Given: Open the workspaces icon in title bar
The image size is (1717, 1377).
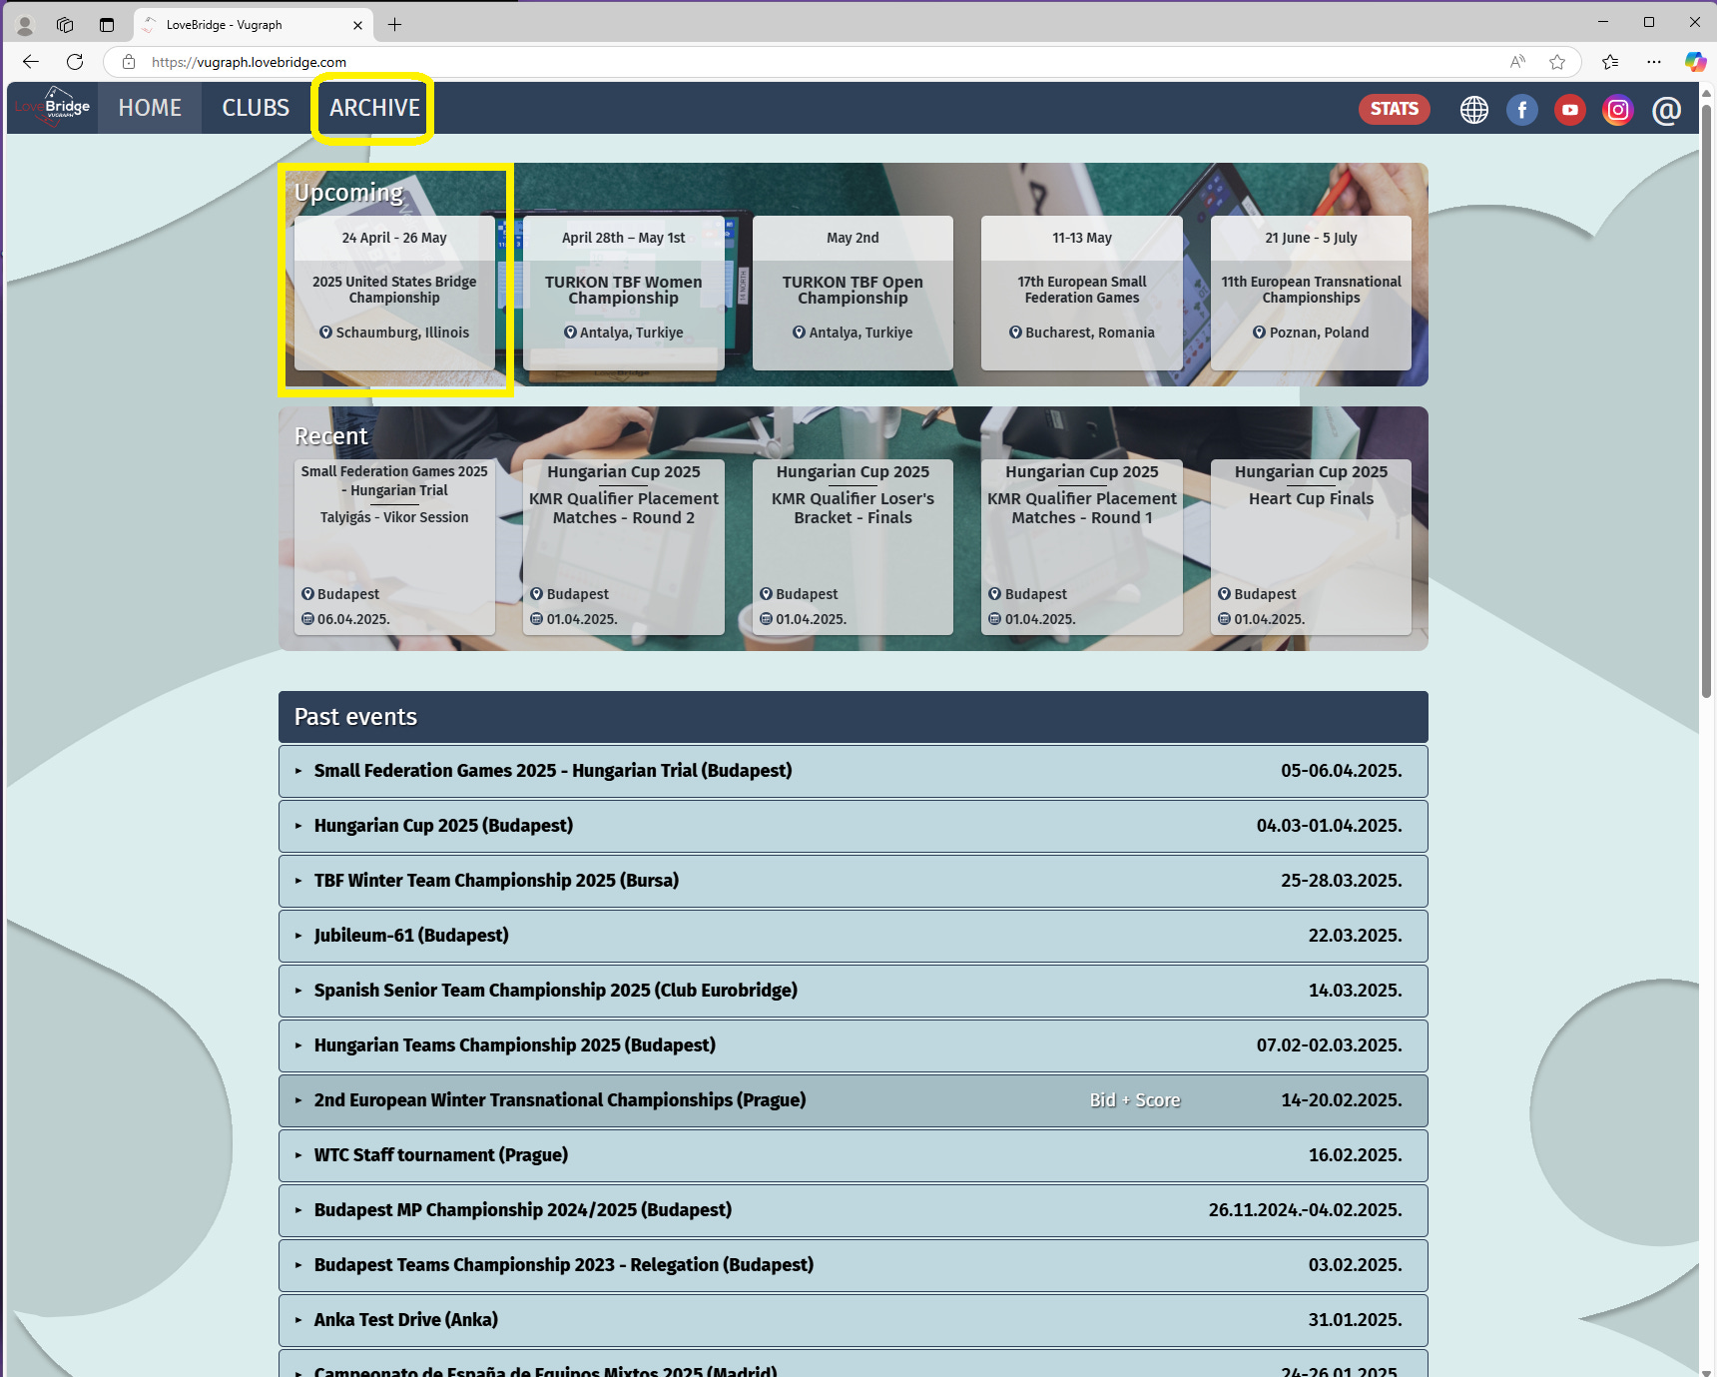Looking at the screenshot, I should 65,25.
